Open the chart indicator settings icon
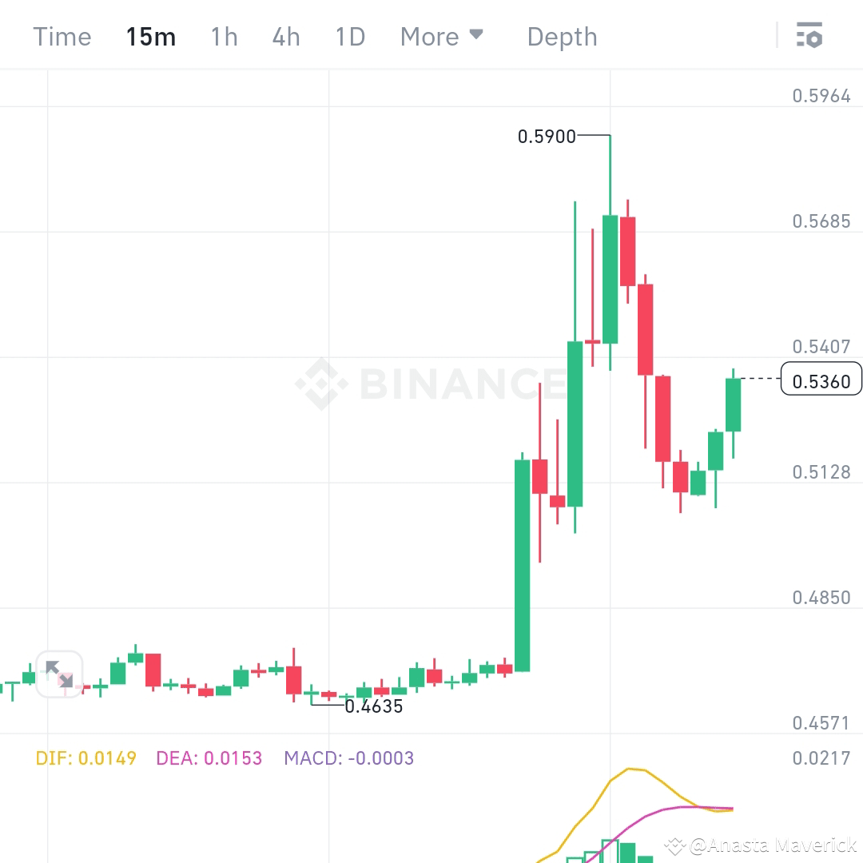 809,36
